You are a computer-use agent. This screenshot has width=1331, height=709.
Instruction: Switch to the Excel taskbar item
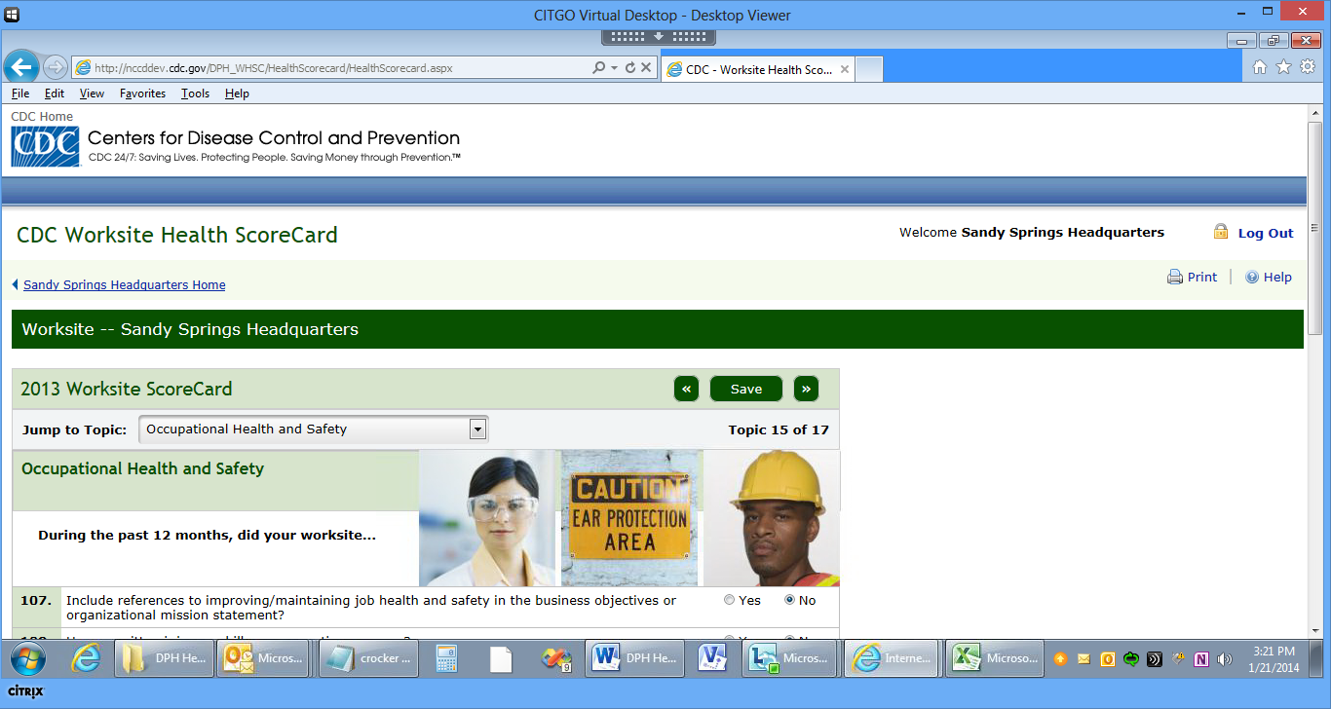coord(994,658)
